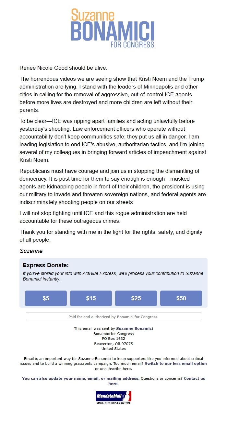Viewport: 227px width, 430px height.
Task: Click the italic 'Suzanne' signature
Action: [31, 251]
